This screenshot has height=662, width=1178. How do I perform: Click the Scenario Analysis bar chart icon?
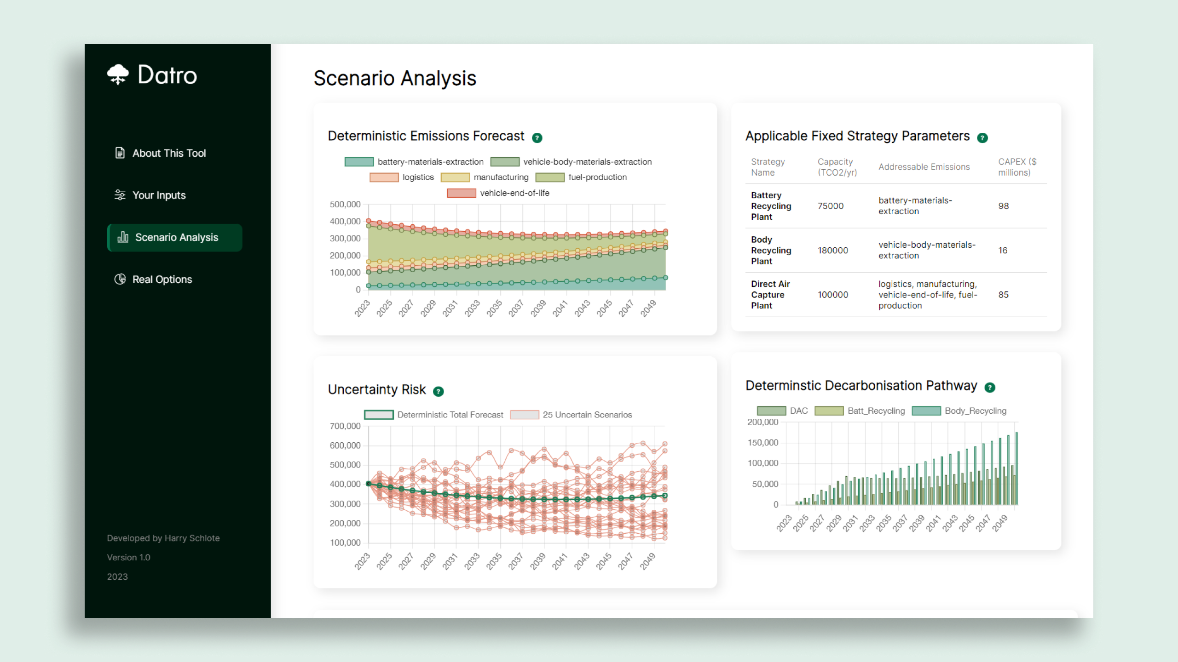coord(123,237)
